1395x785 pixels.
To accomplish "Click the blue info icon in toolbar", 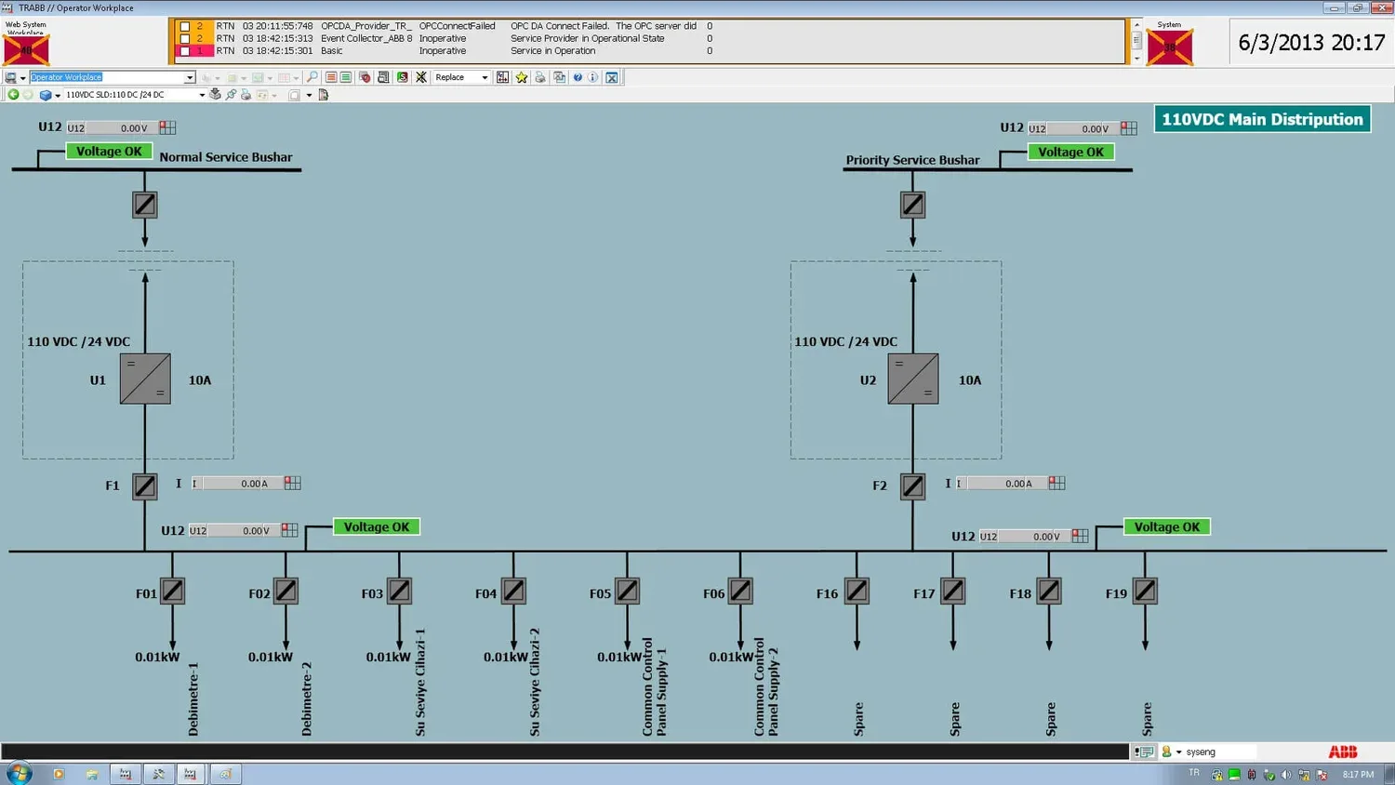I will 592,77.
